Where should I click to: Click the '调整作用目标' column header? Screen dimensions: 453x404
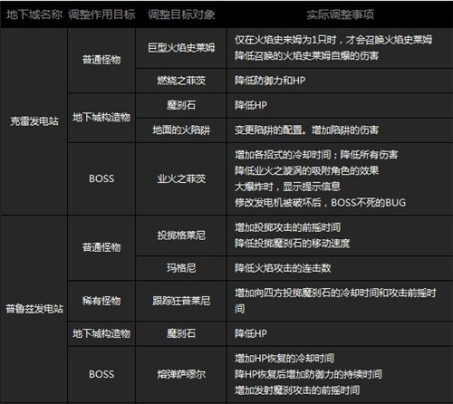101,14
